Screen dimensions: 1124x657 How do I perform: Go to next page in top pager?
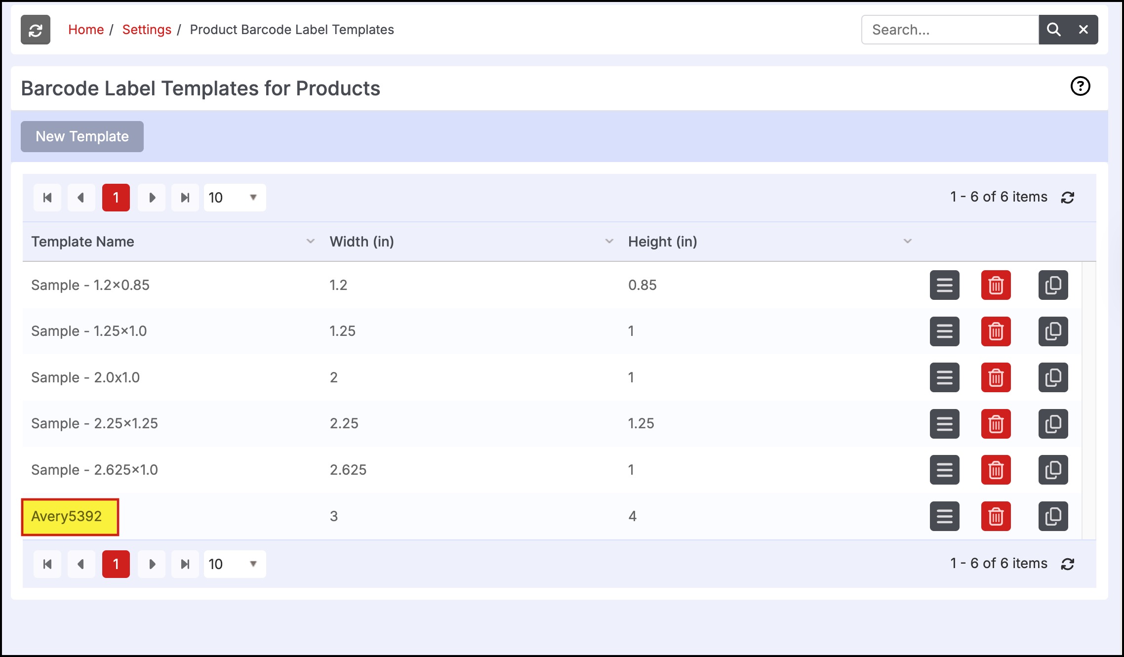point(152,198)
